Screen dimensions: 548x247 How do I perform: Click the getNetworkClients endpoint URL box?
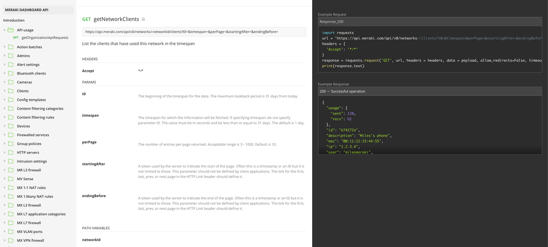click(194, 32)
